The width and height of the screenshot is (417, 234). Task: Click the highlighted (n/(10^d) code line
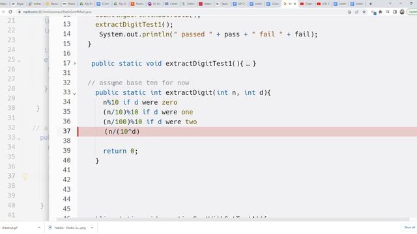coord(122,131)
